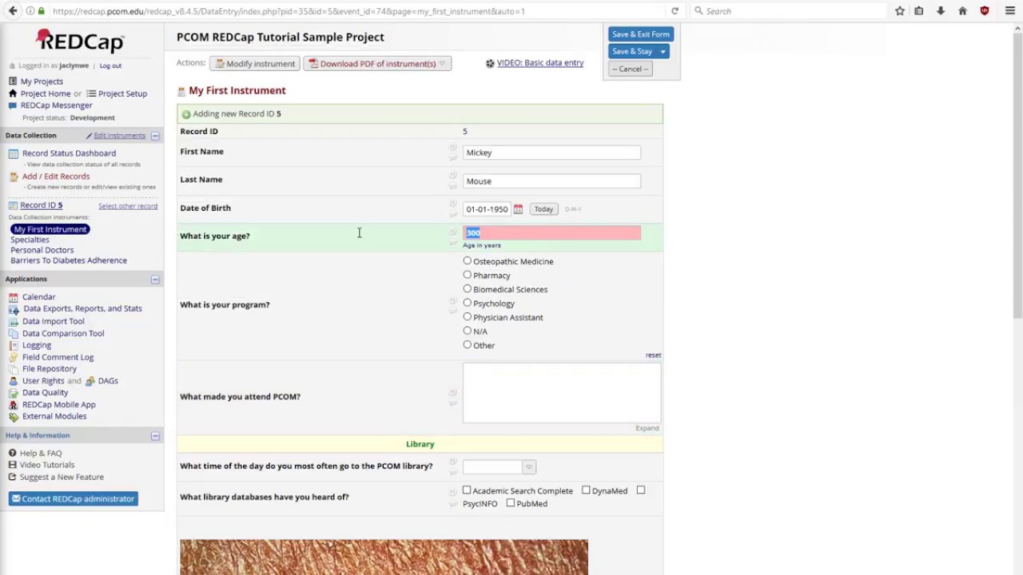1023x575 pixels.
Task: Click Expand link below PCOM textarea
Action: coord(647,428)
